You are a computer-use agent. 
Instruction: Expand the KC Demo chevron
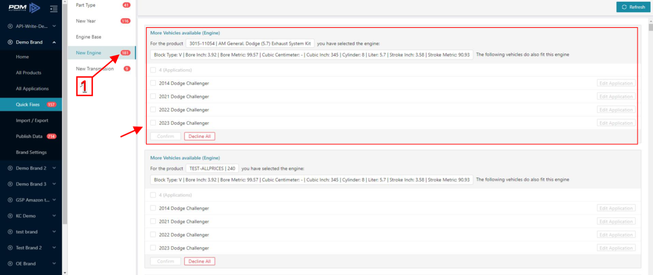tap(54, 216)
